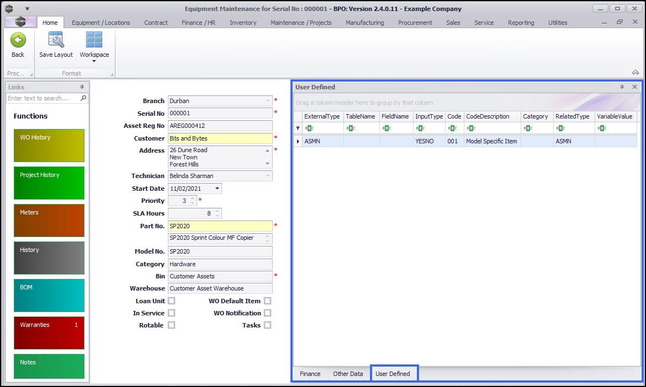Enable the Loan Unit checkbox
The width and height of the screenshot is (646, 387).
click(172, 301)
